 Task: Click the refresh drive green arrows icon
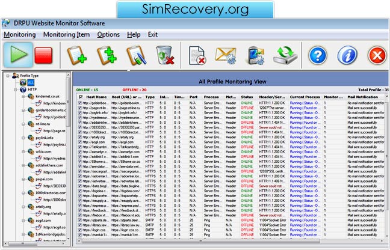[x=285, y=55]
